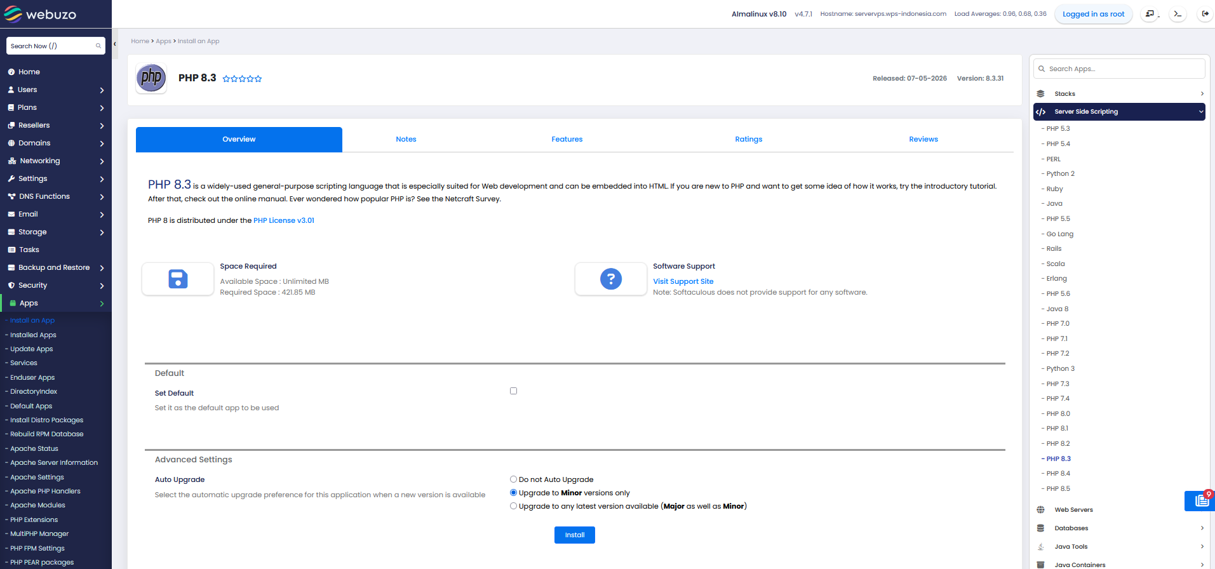Click the Webuzo logo

point(40,14)
